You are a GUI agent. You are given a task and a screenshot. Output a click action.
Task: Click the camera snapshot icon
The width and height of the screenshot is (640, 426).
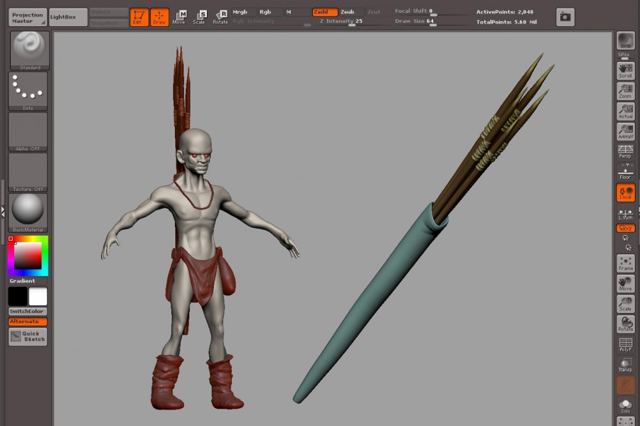(x=565, y=16)
